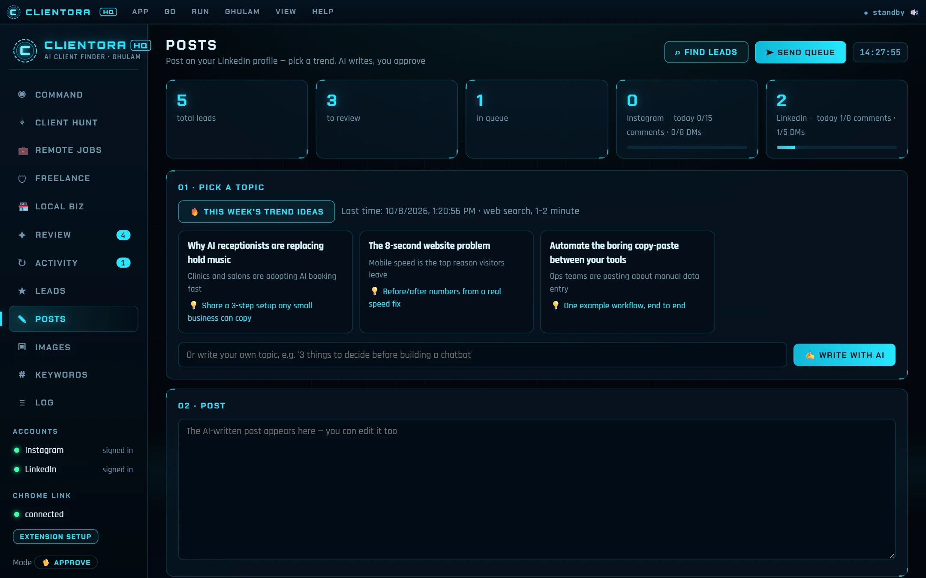Click the Review badge showing 4
Screen dimensions: 926x578
point(123,235)
